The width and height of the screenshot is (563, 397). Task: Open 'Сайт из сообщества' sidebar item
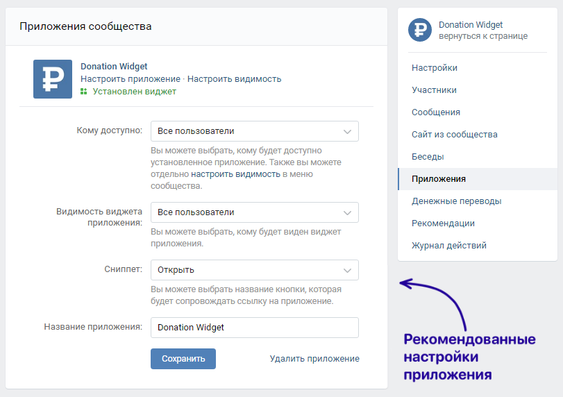click(455, 135)
